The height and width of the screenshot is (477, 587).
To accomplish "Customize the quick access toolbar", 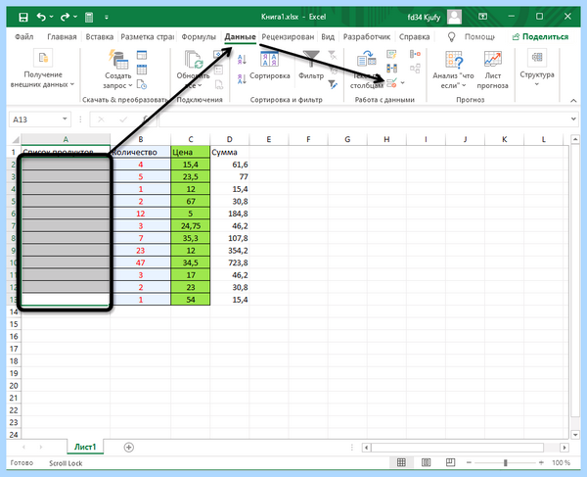I will 107,18.
